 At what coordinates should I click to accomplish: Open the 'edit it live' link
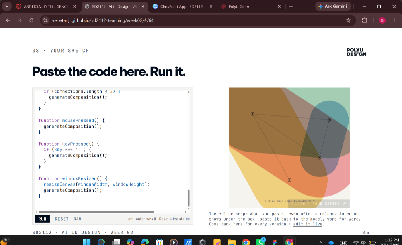308,224
